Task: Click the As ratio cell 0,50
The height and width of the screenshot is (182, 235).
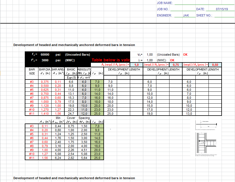Action: (x=215, y=65)
